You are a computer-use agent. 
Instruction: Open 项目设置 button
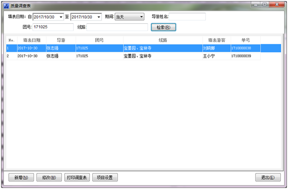(105, 178)
